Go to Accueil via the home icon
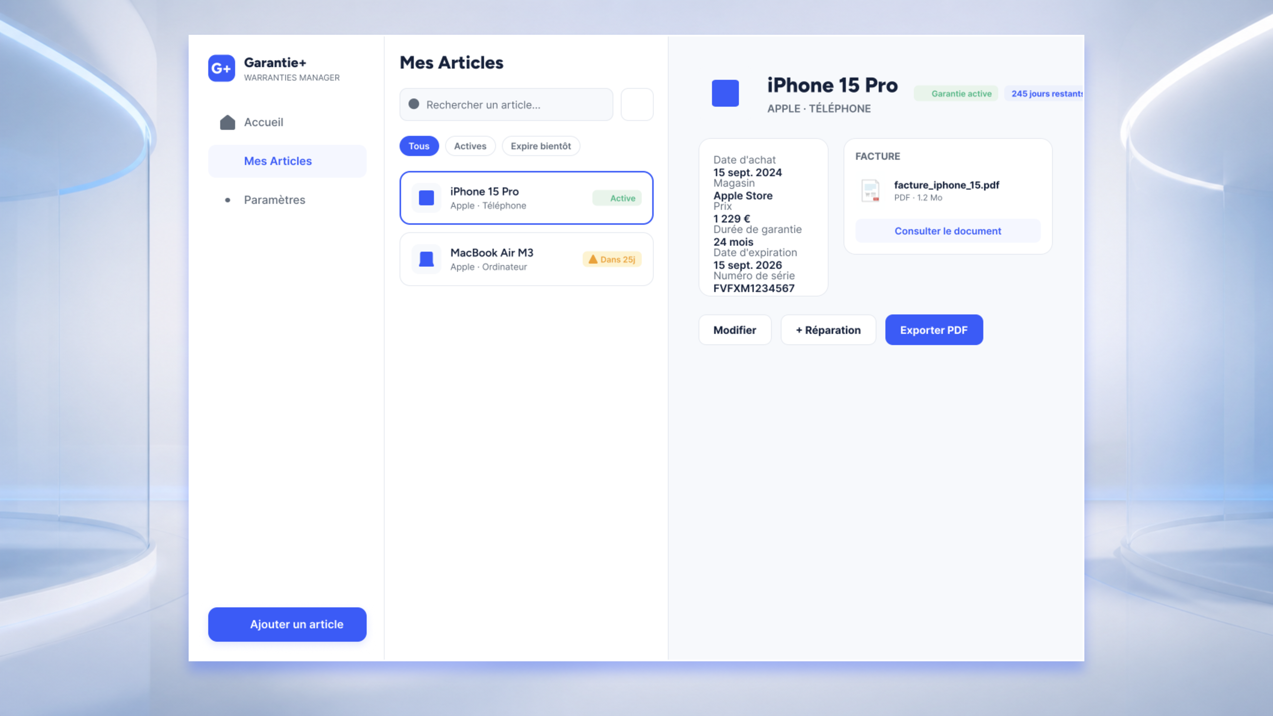This screenshot has height=716, width=1273. (x=227, y=122)
